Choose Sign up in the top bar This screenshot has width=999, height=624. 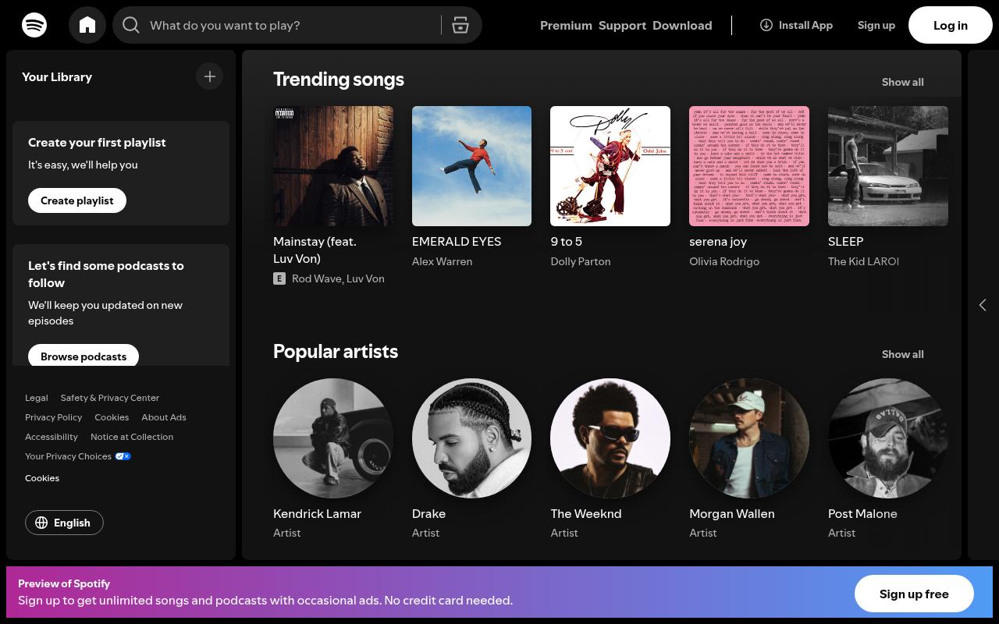(x=876, y=25)
